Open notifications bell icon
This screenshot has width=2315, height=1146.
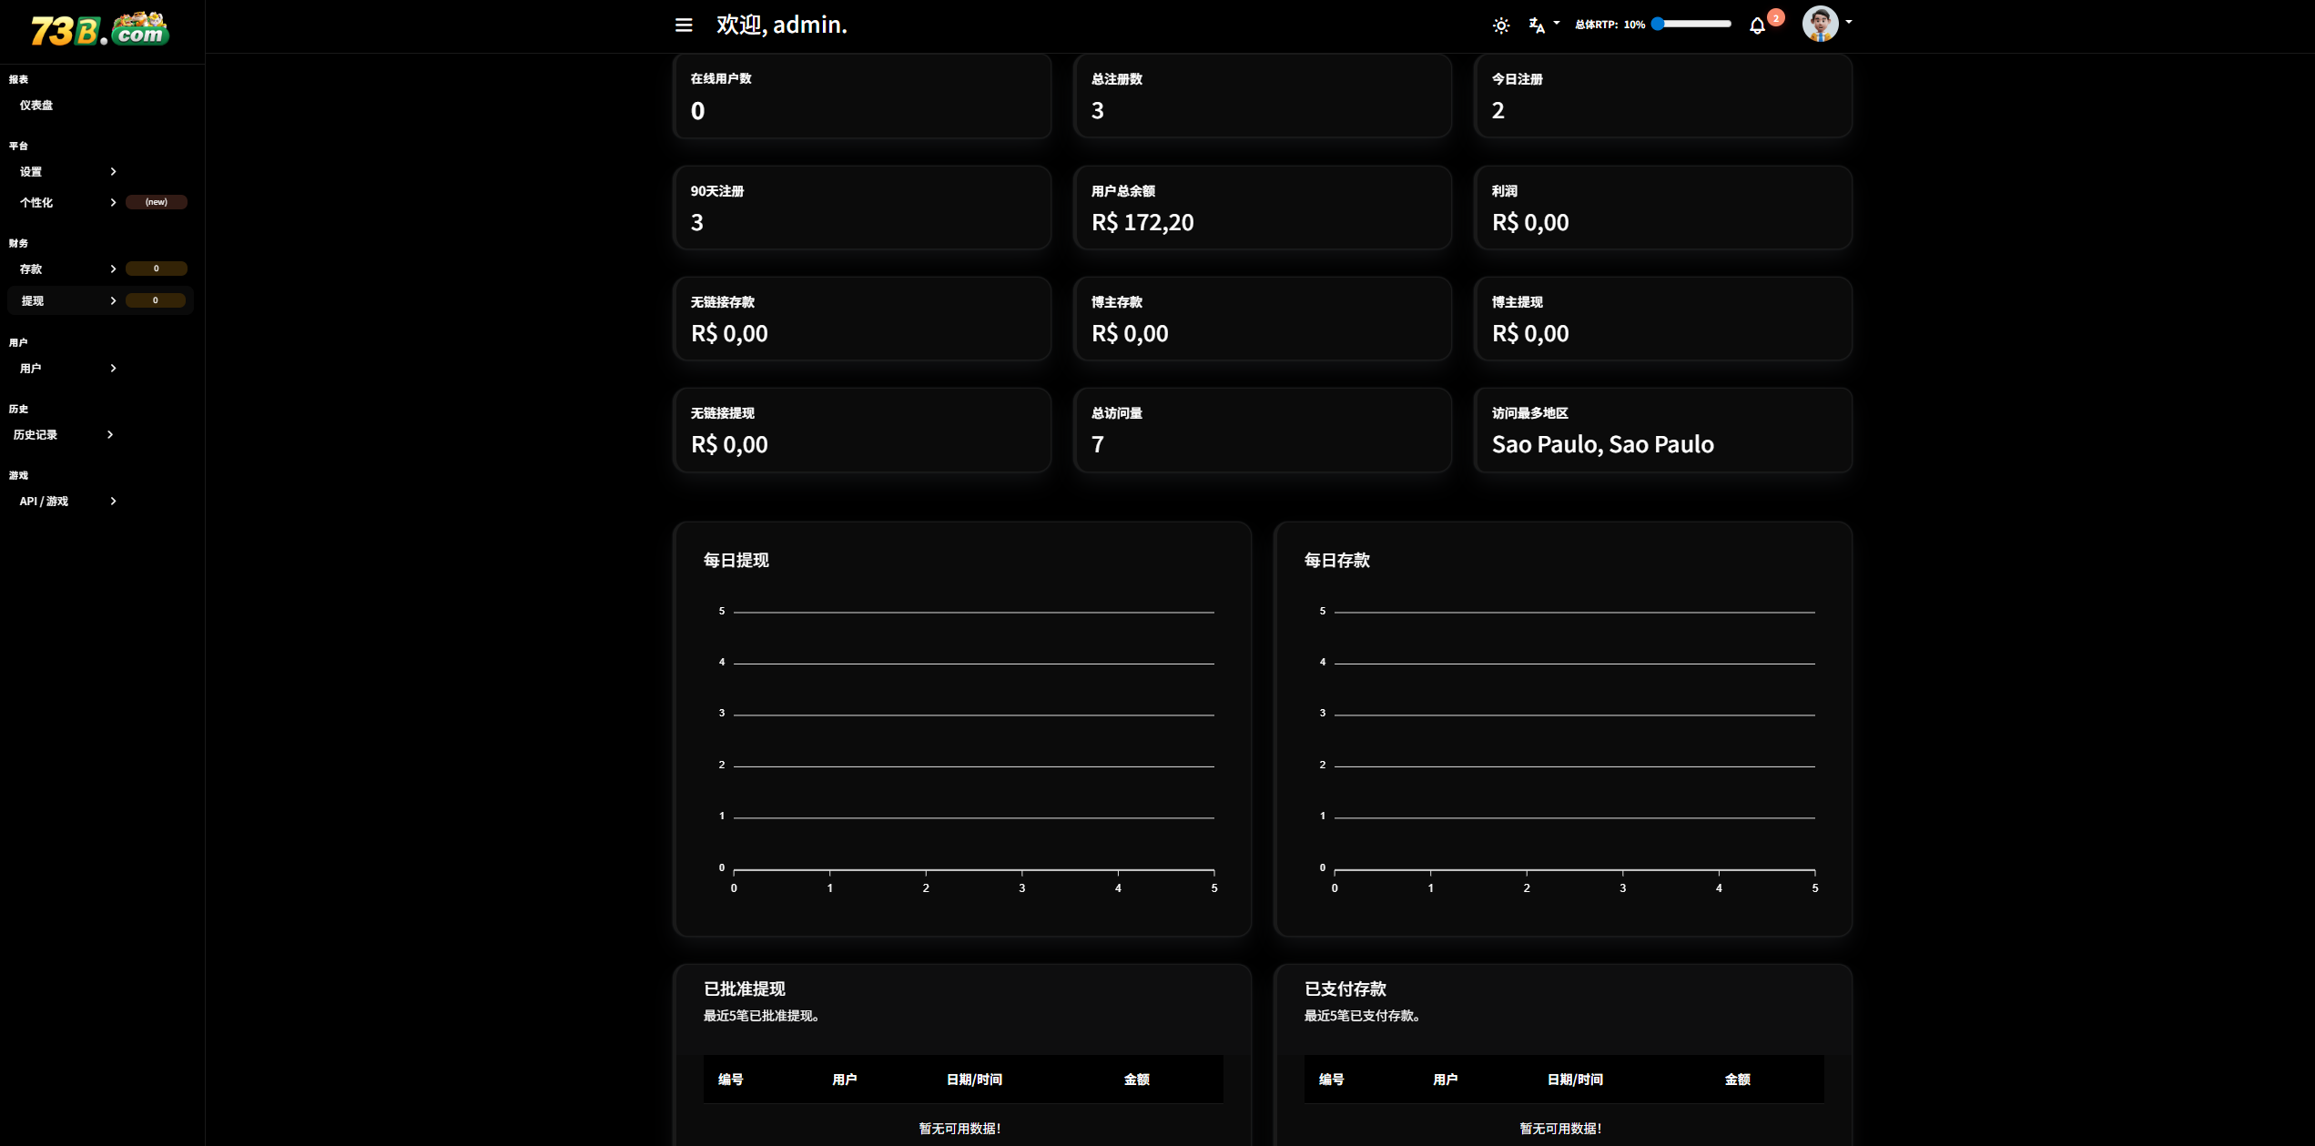coord(1757,25)
